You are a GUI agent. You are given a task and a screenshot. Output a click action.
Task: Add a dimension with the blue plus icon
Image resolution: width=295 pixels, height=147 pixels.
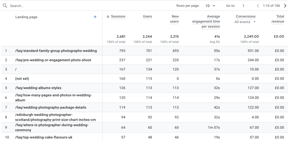point(95,17)
